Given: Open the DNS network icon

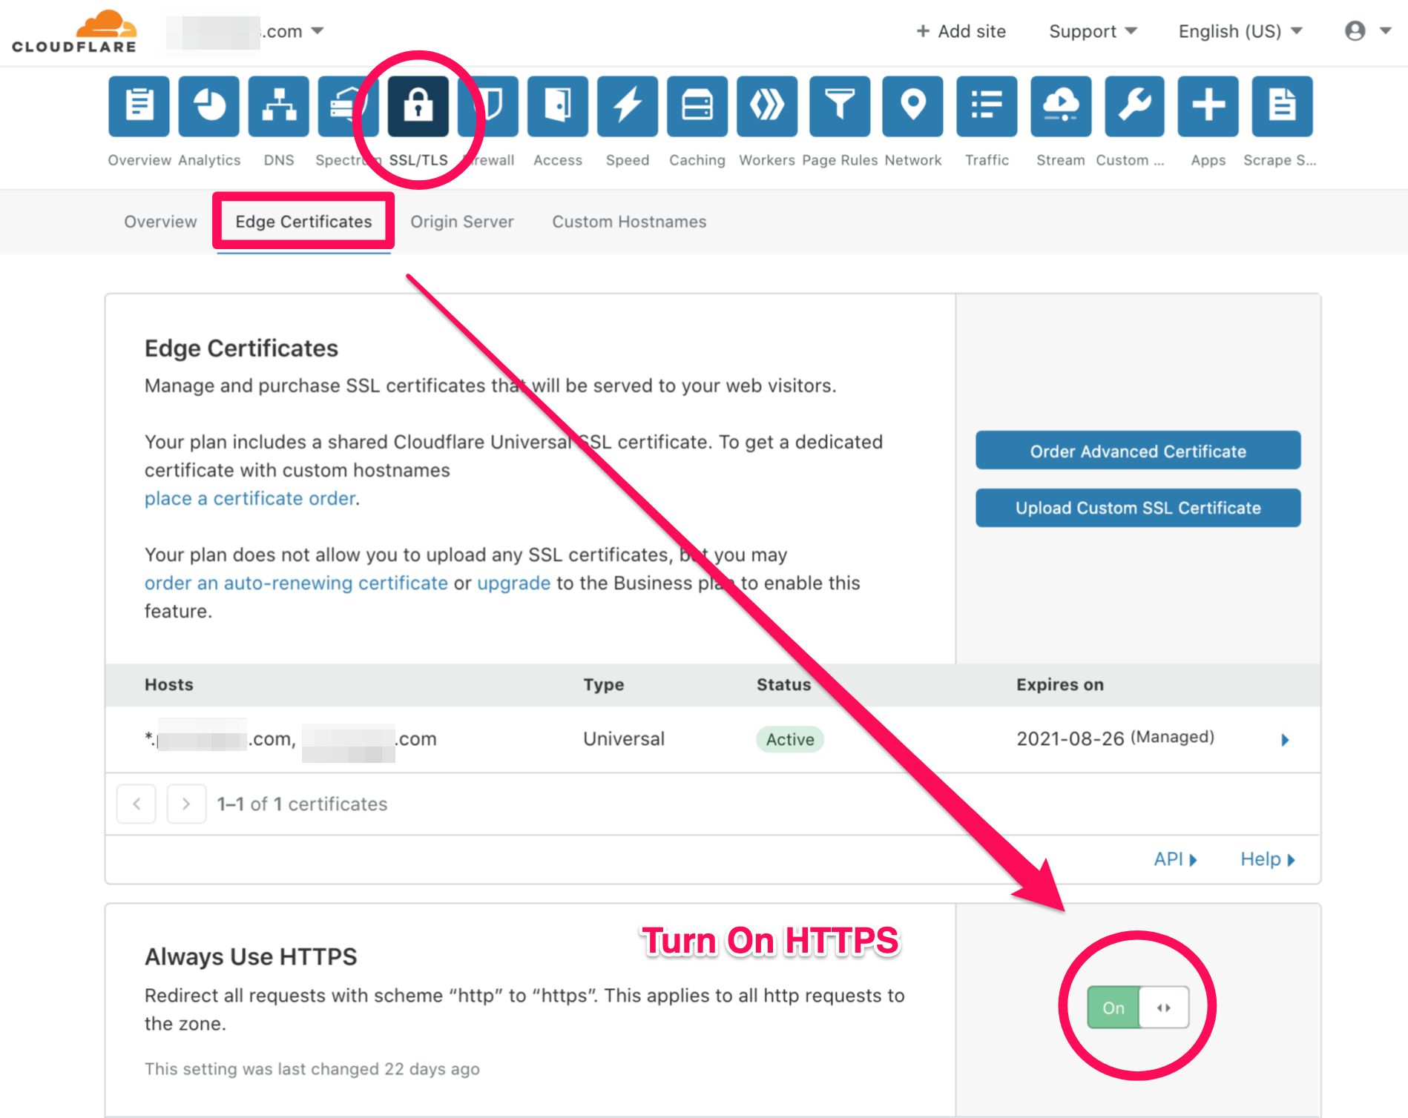Looking at the screenshot, I should click(x=279, y=107).
